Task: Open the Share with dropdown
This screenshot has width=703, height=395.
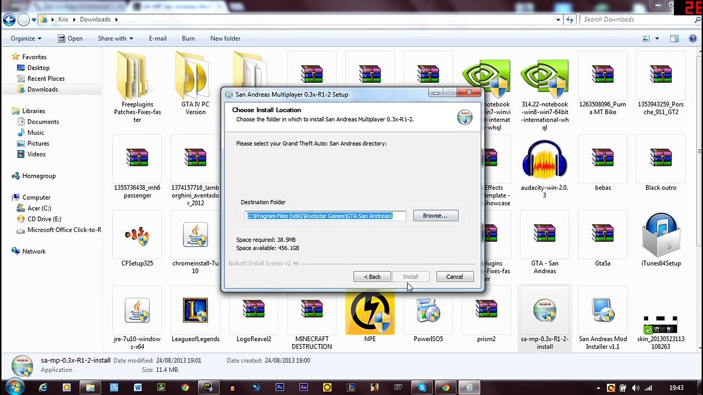Action: click(x=115, y=38)
